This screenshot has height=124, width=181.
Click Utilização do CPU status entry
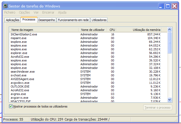[x=47, y=119]
